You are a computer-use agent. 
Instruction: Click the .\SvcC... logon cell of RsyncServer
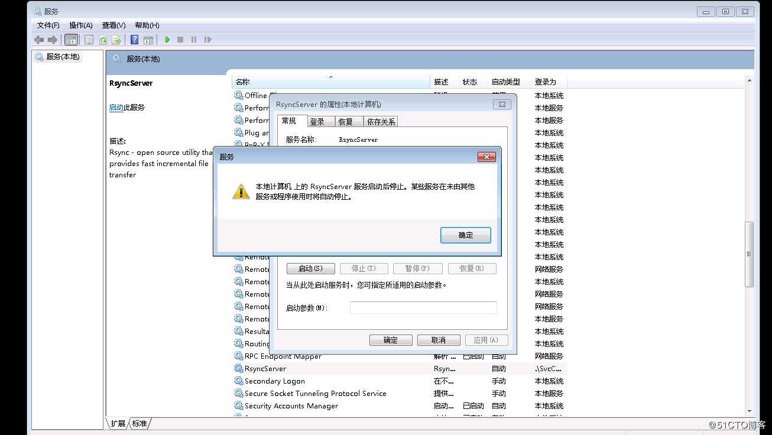coord(549,368)
